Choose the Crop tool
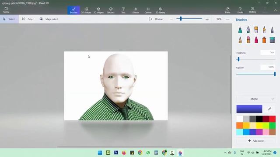This screenshot has height=157, width=280. point(27,19)
